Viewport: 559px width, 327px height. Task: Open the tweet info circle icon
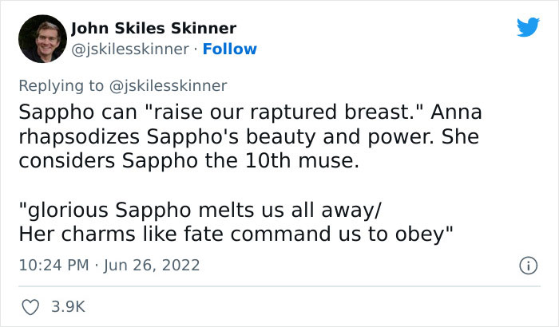point(528,266)
